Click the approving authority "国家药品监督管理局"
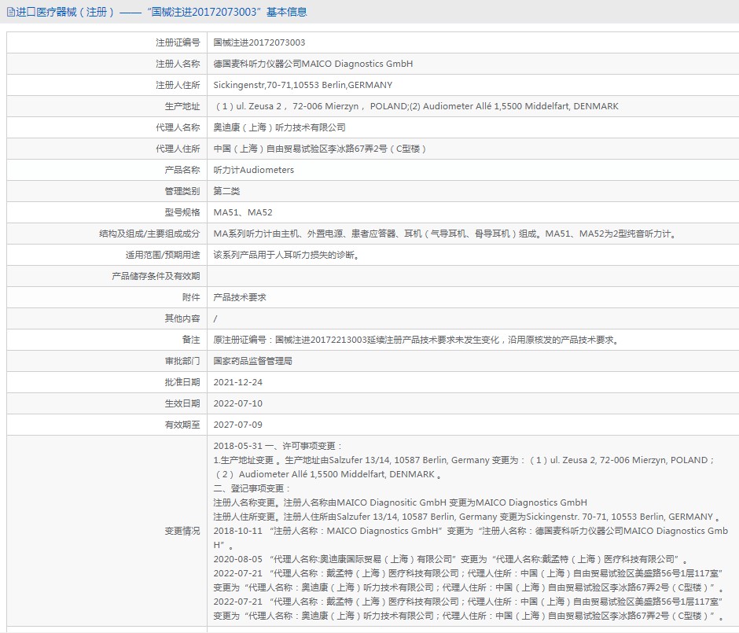 coord(253,361)
